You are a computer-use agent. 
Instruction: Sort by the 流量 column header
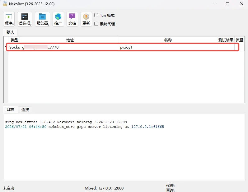point(240,40)
